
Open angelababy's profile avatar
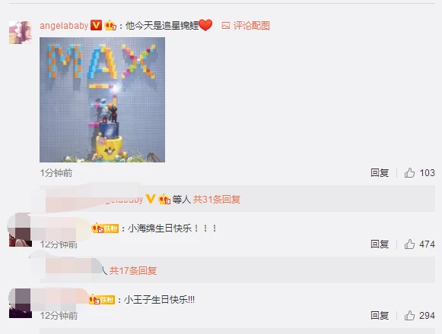(x=21, y=33)
